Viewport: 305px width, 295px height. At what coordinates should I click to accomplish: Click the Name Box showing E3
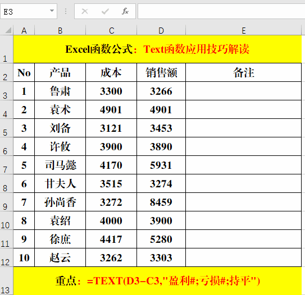29,11
